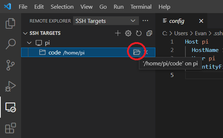The width and height of the screenshot is (223, 138).
Task: Select the Remote Explorer activity icon
Action: [x=11, y=107]
